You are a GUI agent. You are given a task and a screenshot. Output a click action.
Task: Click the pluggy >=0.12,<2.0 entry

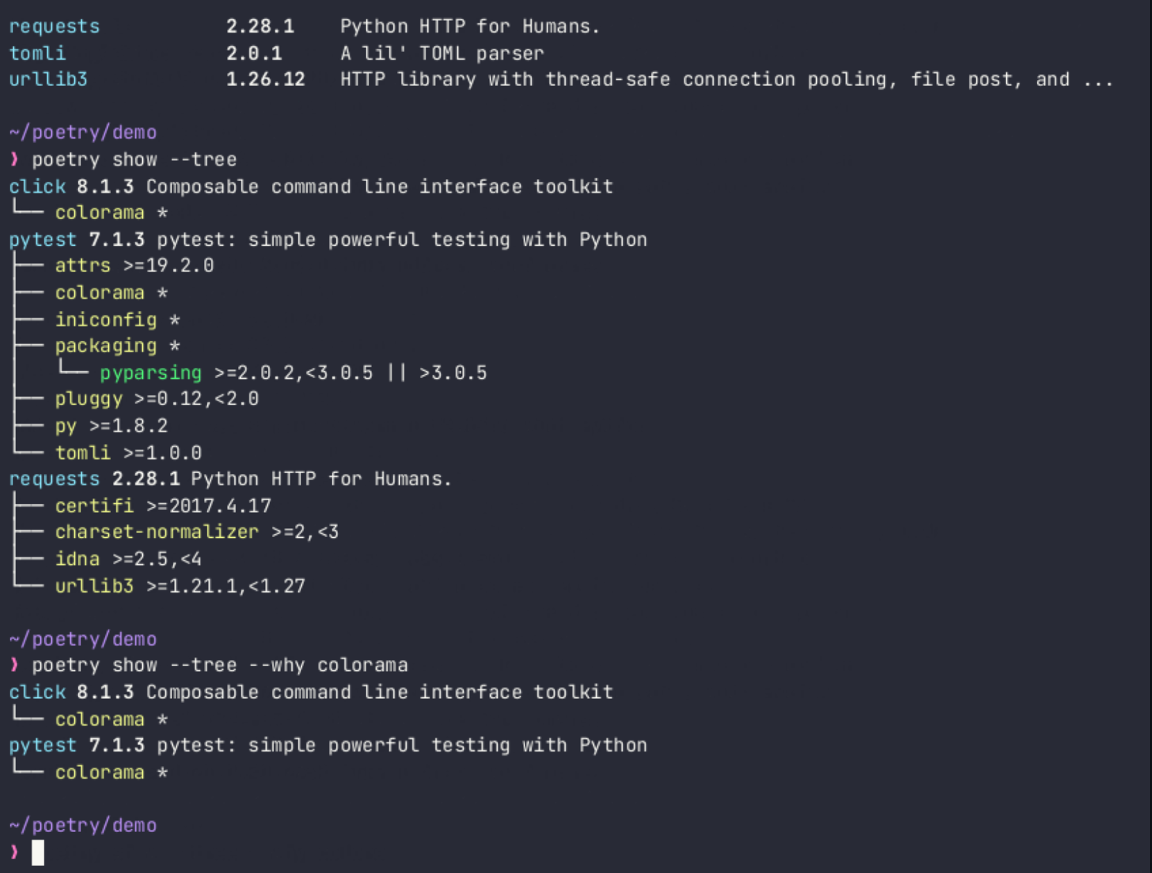(x=156, y=400)
